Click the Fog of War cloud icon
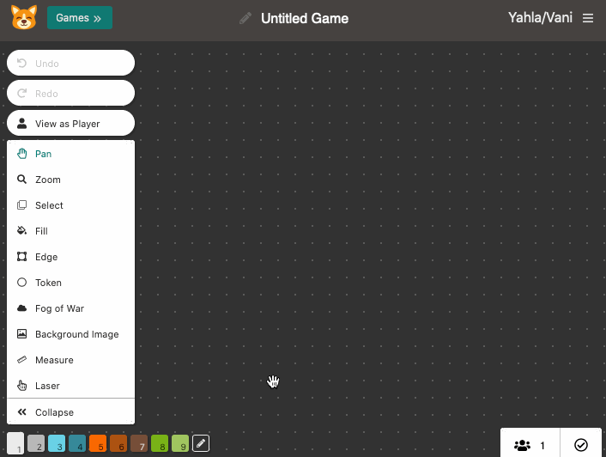The height and width of the screenshot is (457, 606). point(22,308)
